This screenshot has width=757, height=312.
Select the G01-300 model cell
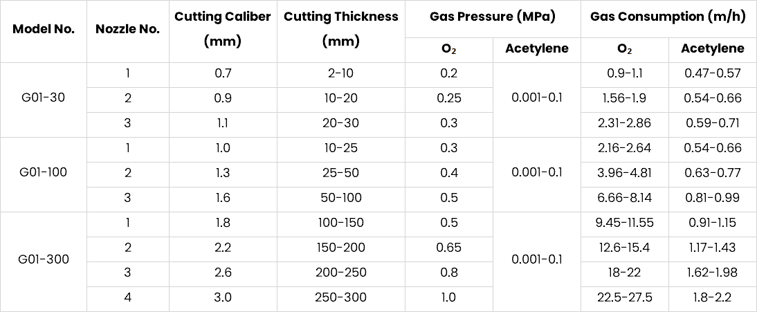pos(44,260)
